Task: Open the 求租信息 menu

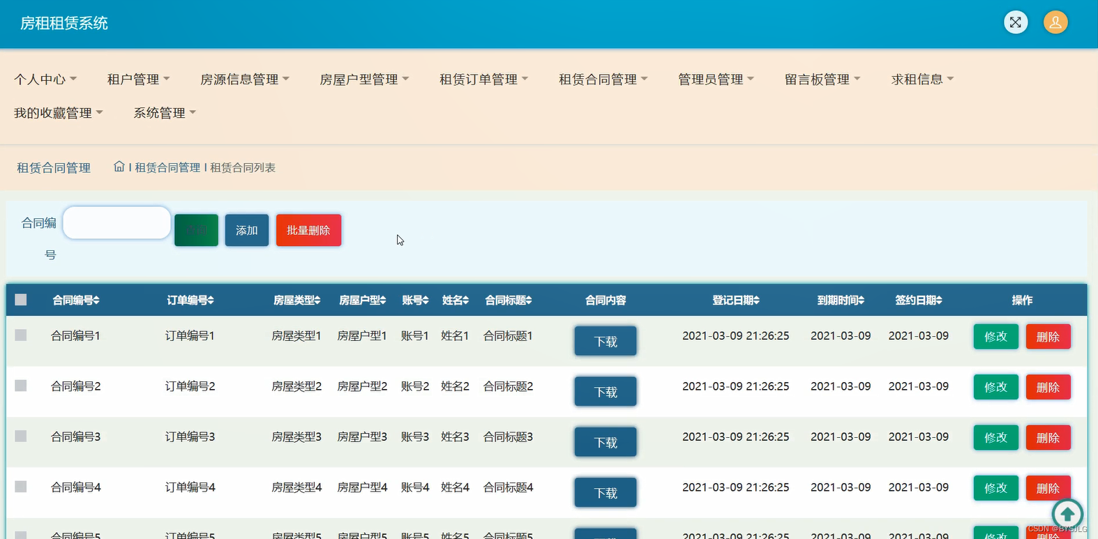Action: [x=922, y=79]
